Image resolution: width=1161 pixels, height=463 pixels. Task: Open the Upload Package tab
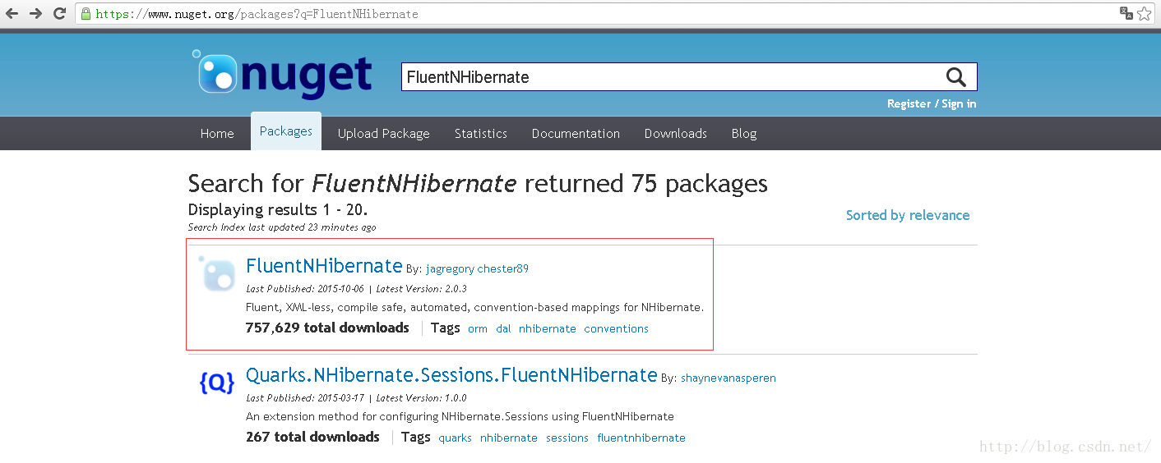click(383, 134)
